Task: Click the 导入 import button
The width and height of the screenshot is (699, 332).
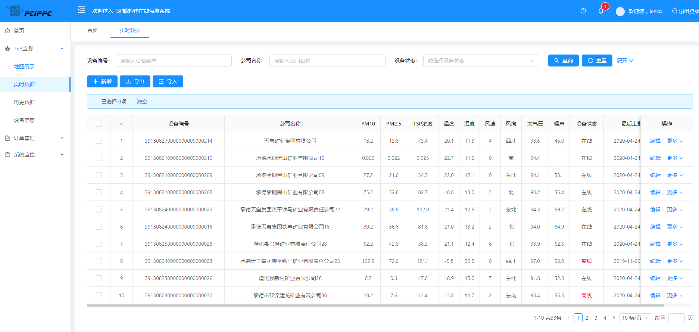Action: point(168,81)
